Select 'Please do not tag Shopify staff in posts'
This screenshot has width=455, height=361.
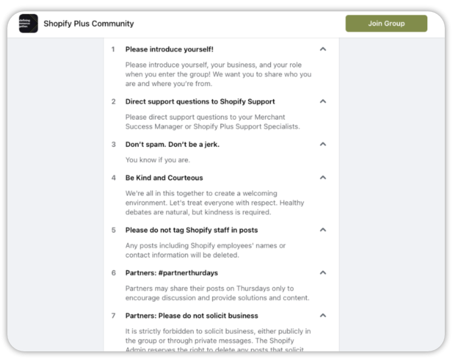[x=191, y=230]
